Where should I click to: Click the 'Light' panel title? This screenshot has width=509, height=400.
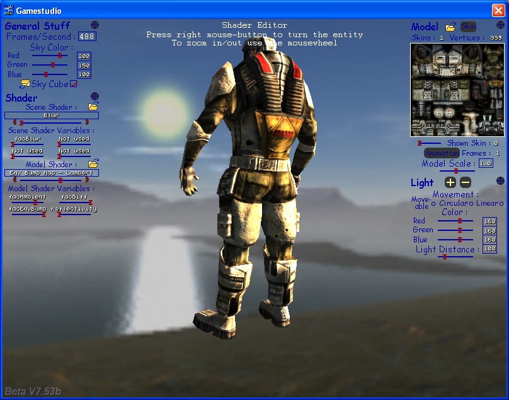[x=422, y=182]
